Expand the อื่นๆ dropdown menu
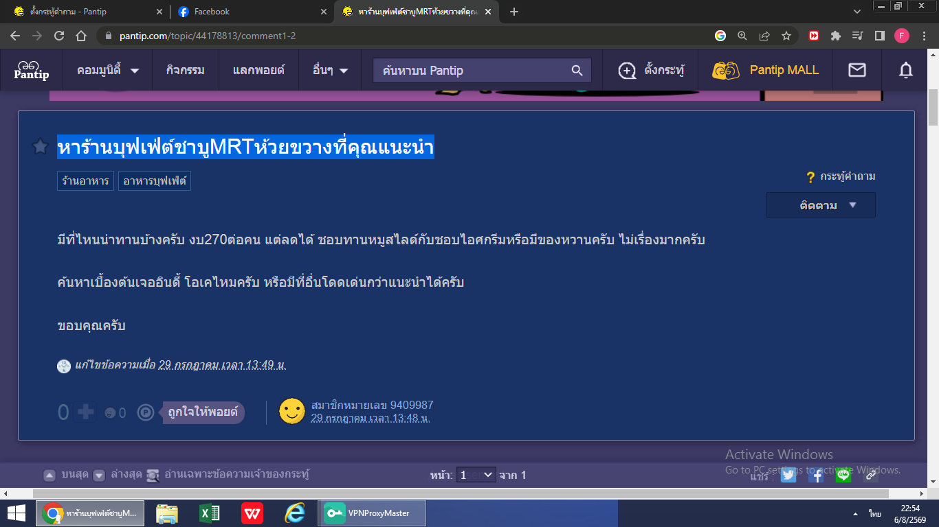Image resolution: width=939 pixels, height=527 pixels. (x=331, y=70)
